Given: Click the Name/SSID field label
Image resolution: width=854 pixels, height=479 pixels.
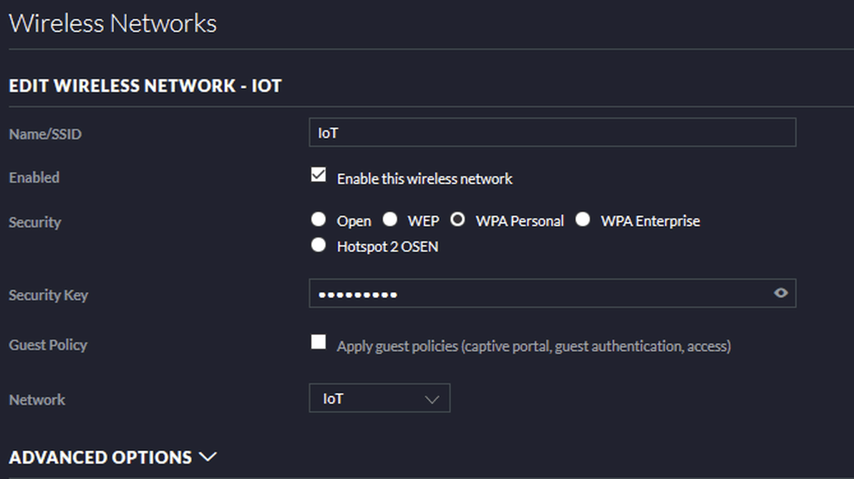Looking at the screenshot, I should (45, 134).
